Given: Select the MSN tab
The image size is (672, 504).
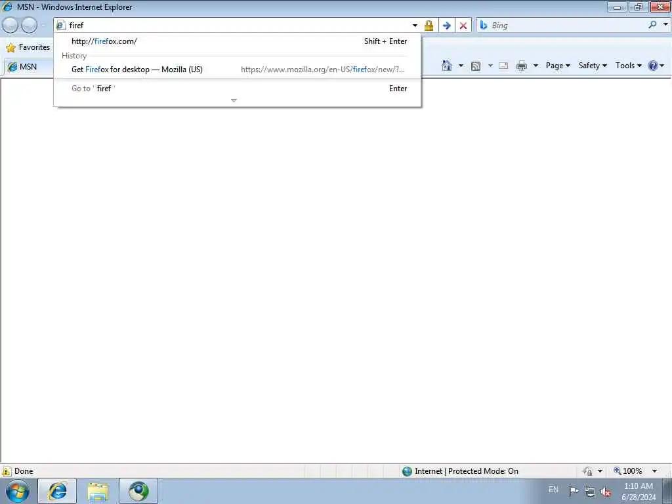Looking at the screenshot, I should [x=28, y=67].
